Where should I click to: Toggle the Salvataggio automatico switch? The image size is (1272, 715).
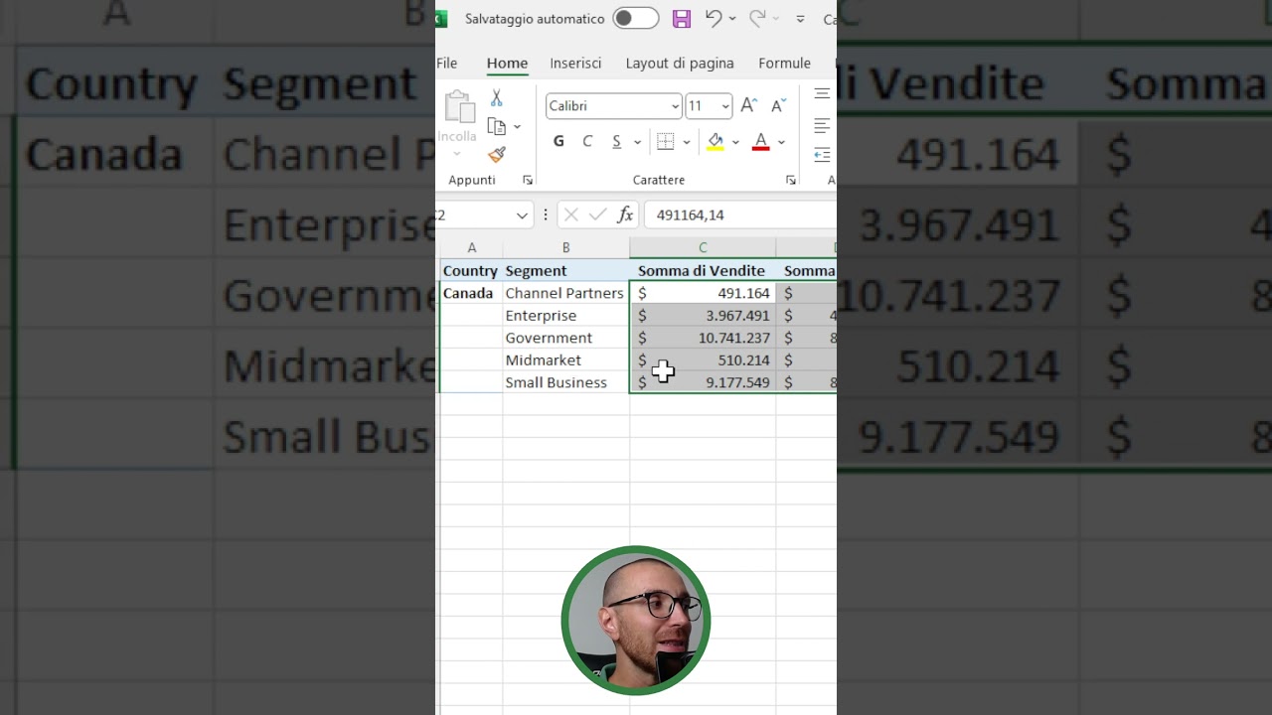point(635,18)
